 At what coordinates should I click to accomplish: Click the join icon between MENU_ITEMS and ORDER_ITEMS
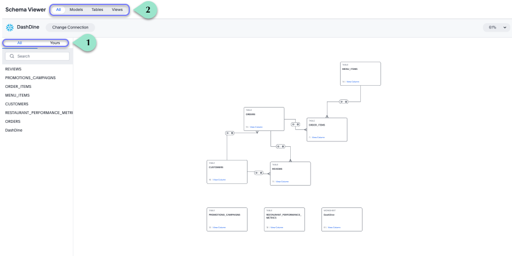[x=343, y=102]
